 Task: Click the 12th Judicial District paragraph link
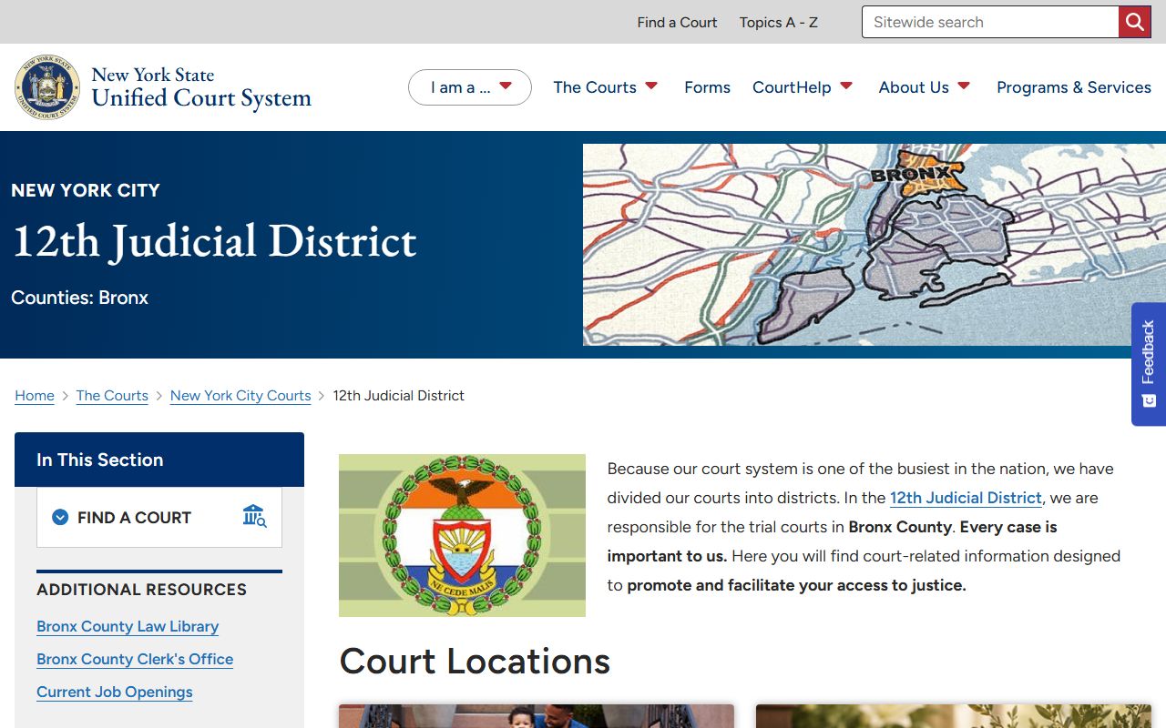coord(966,498)
